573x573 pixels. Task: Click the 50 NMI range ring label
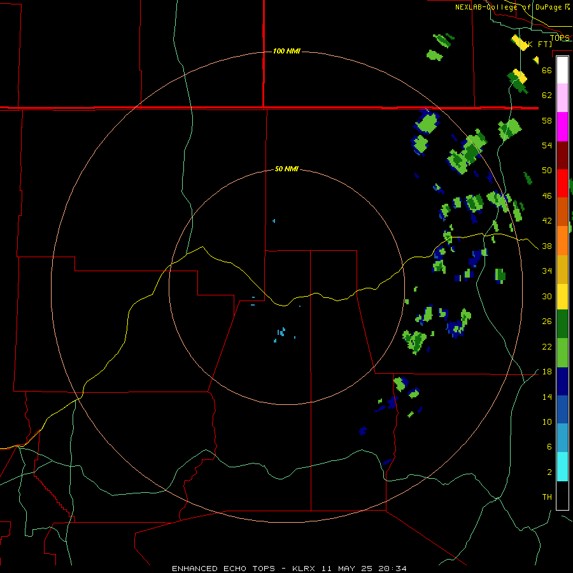click(286, 169)
